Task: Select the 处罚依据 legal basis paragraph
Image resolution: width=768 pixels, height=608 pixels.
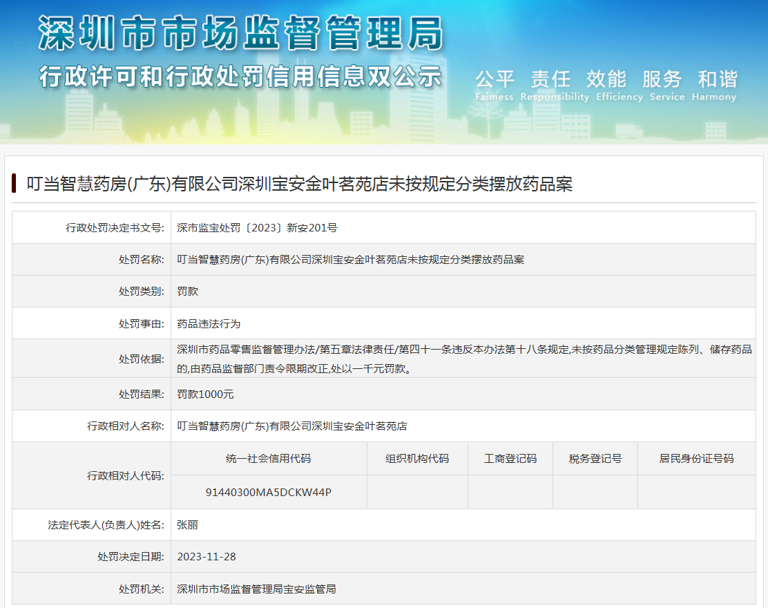Action: (x=464, y=359)
